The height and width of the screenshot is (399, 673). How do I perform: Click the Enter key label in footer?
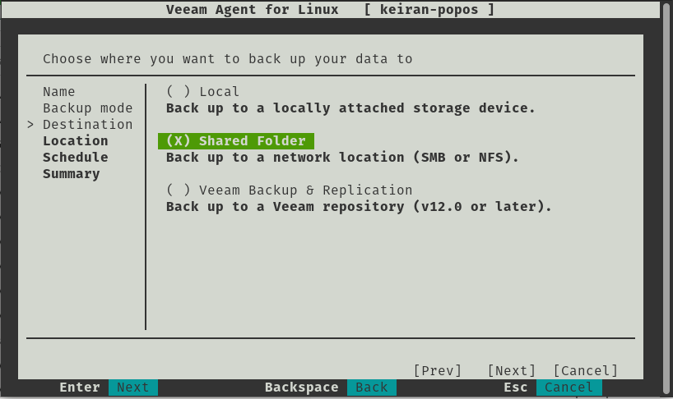tap(80, 387)
